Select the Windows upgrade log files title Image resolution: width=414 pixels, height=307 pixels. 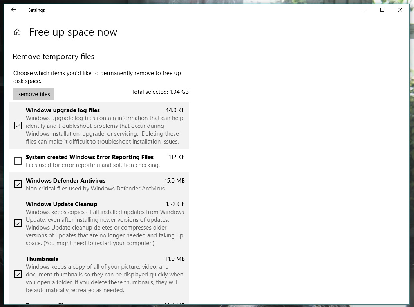[x=63, y=110]
